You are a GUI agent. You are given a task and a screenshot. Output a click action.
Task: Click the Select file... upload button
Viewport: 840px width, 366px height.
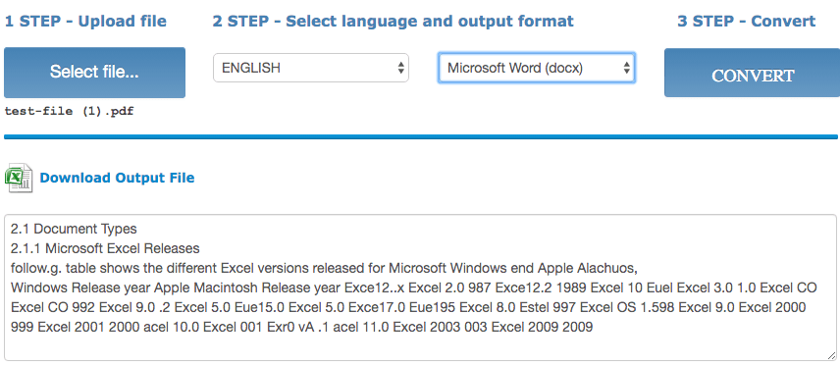pos(95,73)
